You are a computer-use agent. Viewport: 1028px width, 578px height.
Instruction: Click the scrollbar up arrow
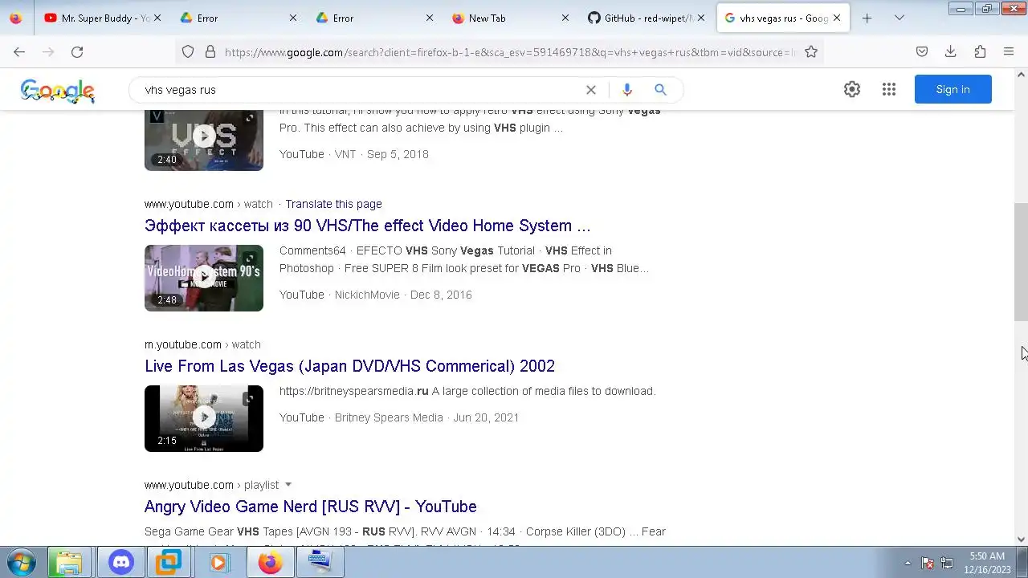point(1021,74)
